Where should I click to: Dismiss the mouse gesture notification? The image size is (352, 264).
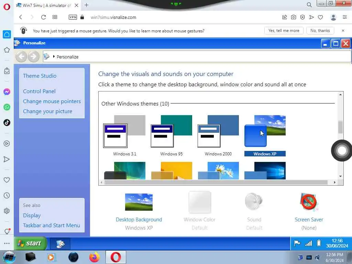(x=343, y=31)
